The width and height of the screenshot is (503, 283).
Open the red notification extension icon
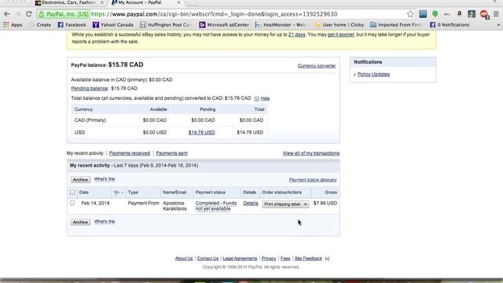484,14
